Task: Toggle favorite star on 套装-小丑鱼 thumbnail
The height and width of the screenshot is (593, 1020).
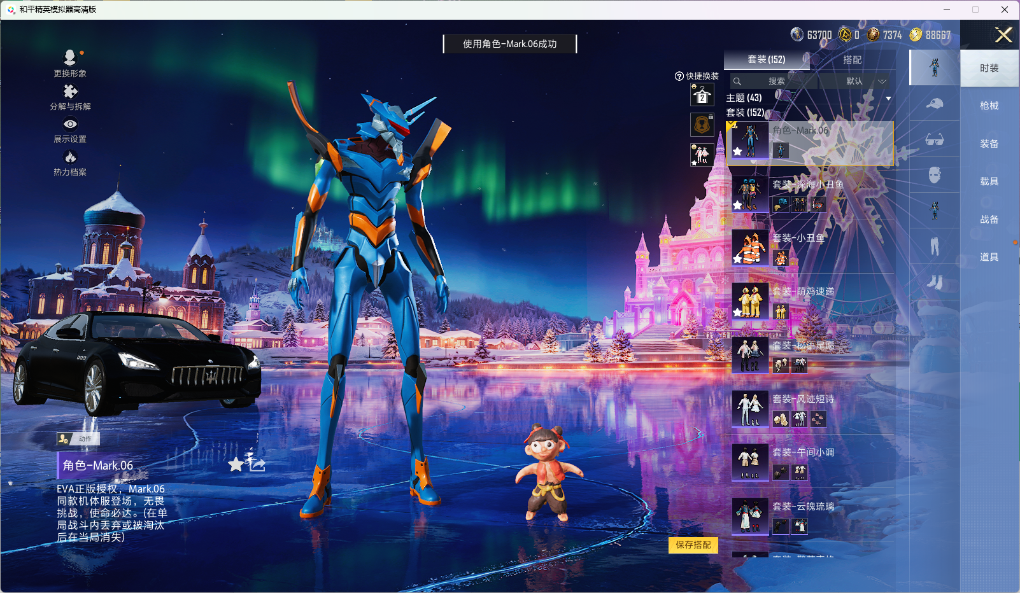Action: [x=737, y=259]
